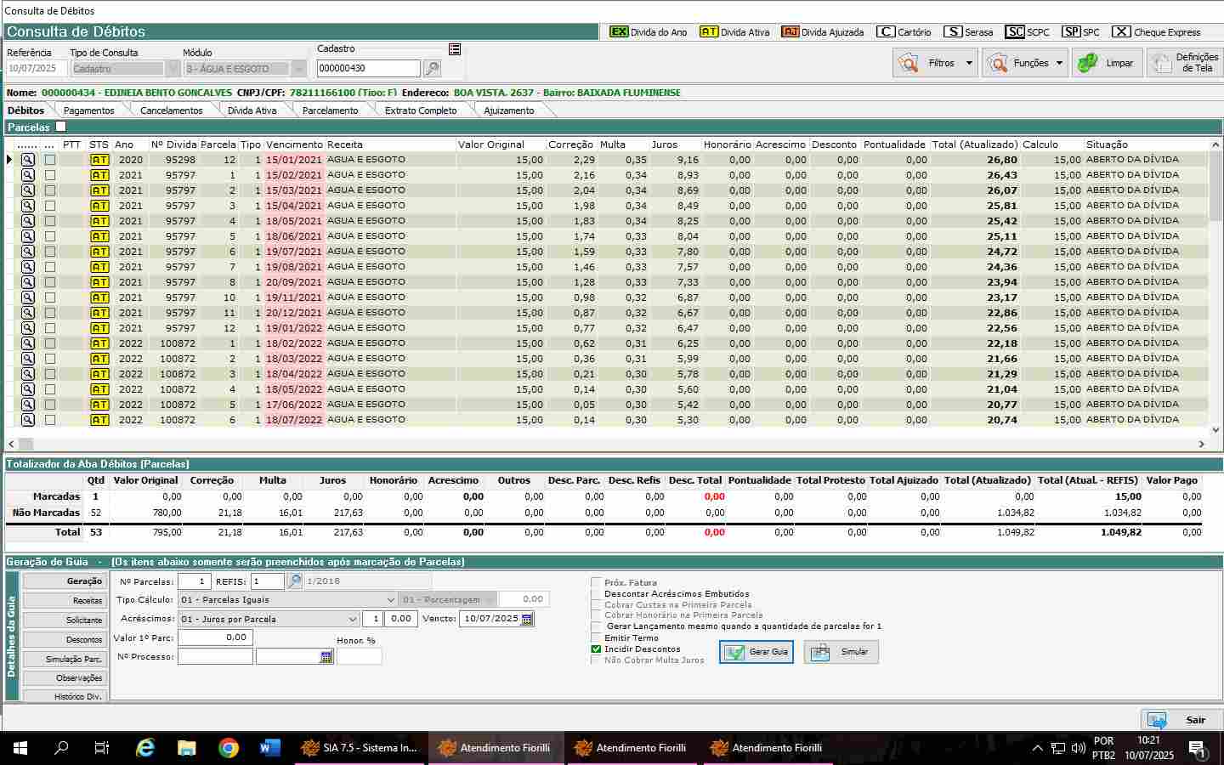Open details magnifier for the 15/01/2021 row
Viewport: 1224px width, 765px height.
pos(28,160)
